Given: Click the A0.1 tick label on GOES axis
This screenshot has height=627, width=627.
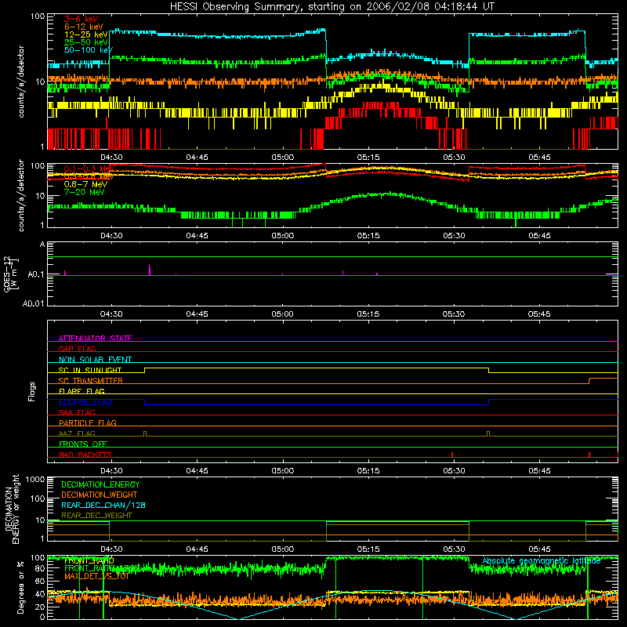Looking at the screenshot, I should click(36, 274).
